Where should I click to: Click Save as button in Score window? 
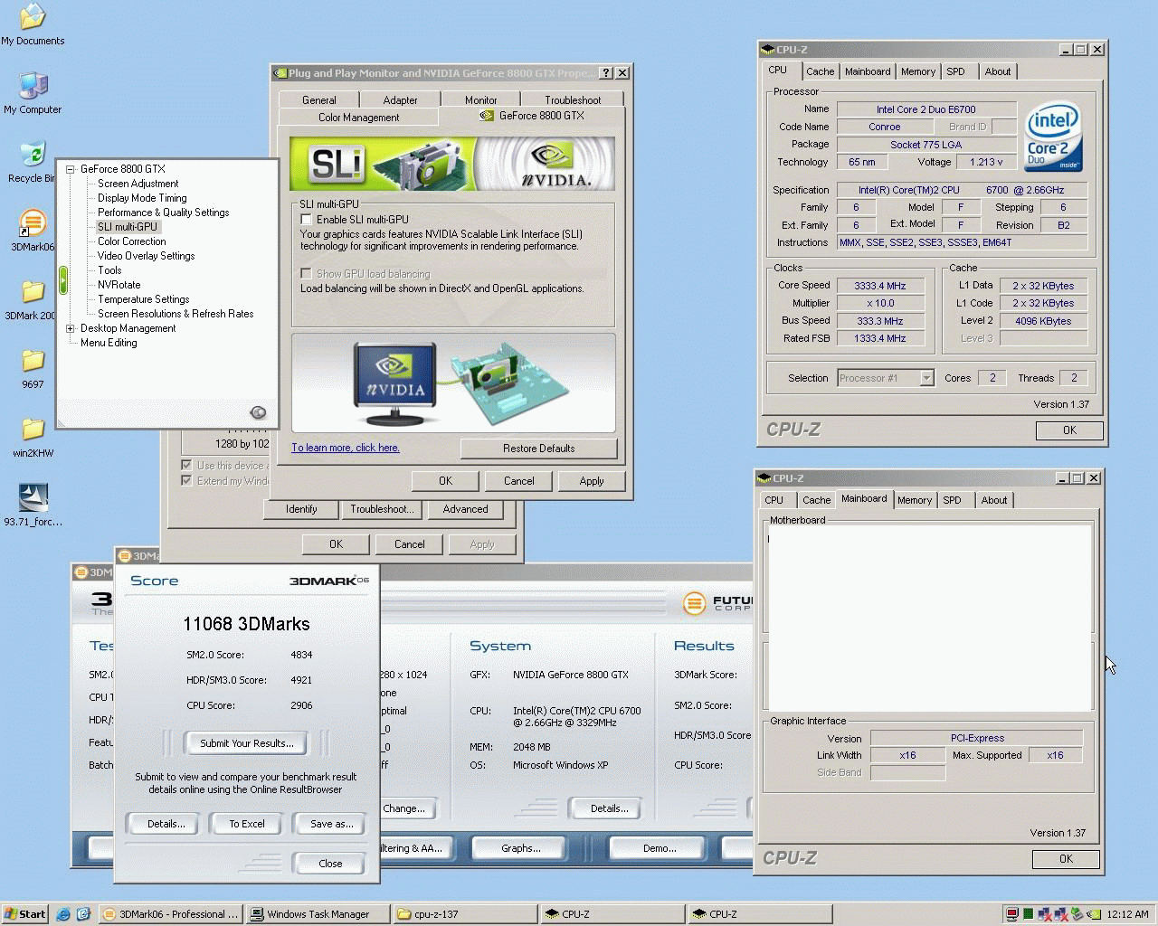(331, 824)
